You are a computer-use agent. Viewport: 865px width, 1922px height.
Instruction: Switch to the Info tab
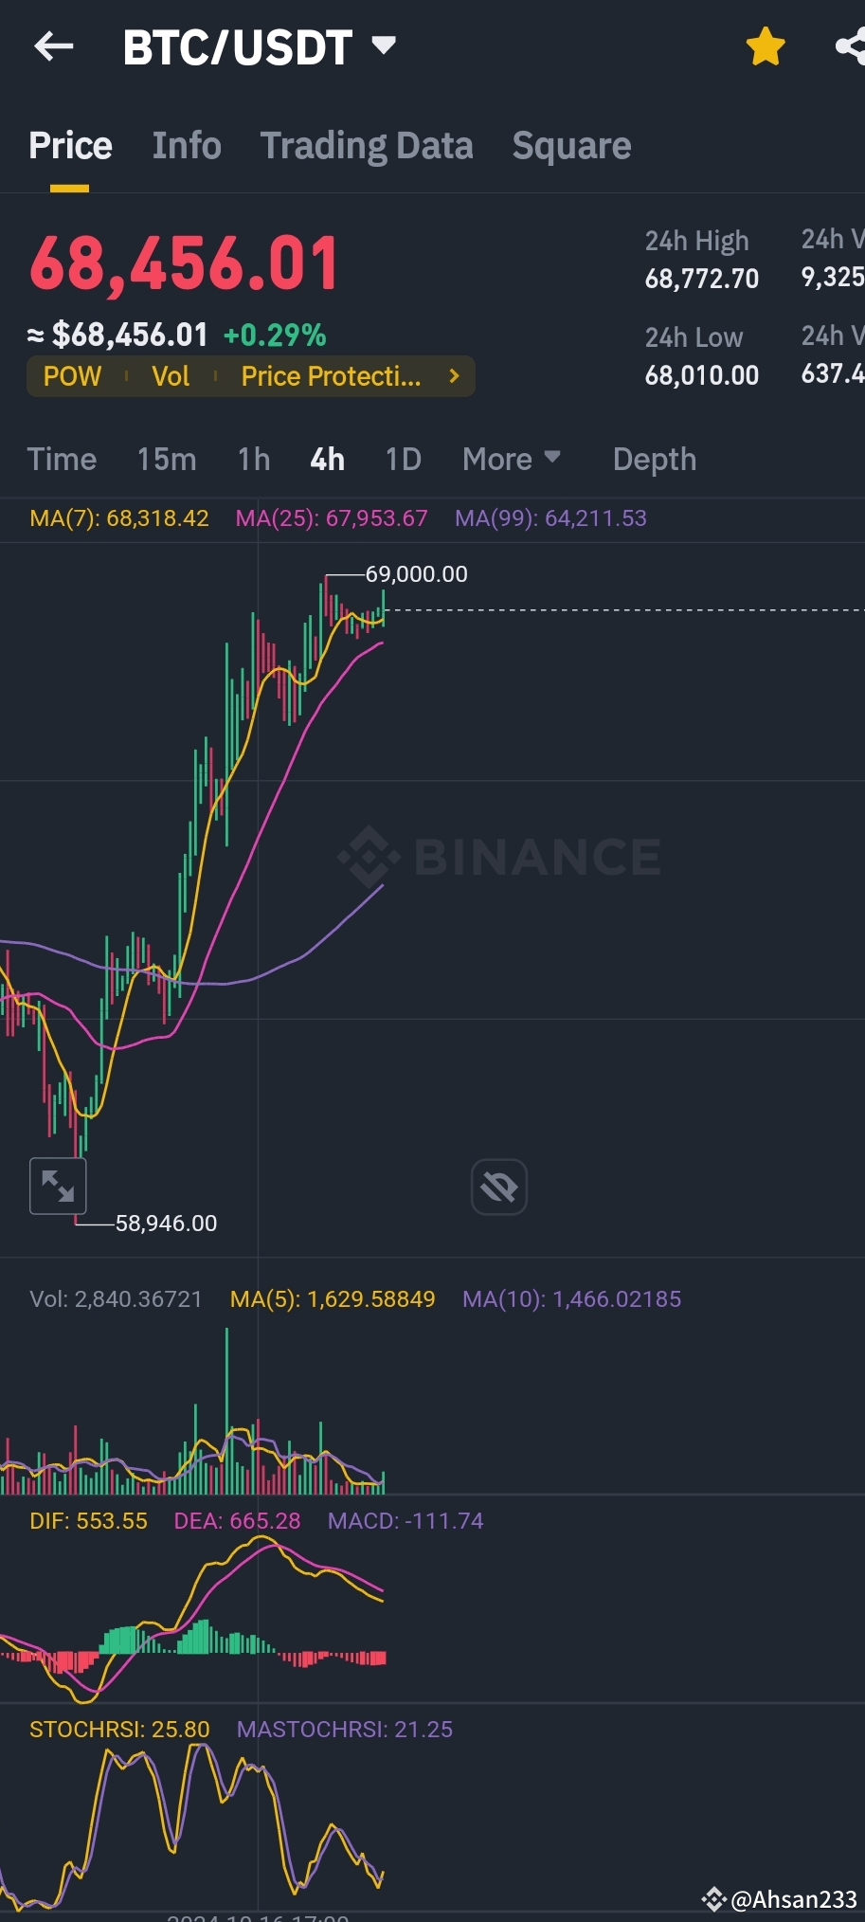point(187,145)
